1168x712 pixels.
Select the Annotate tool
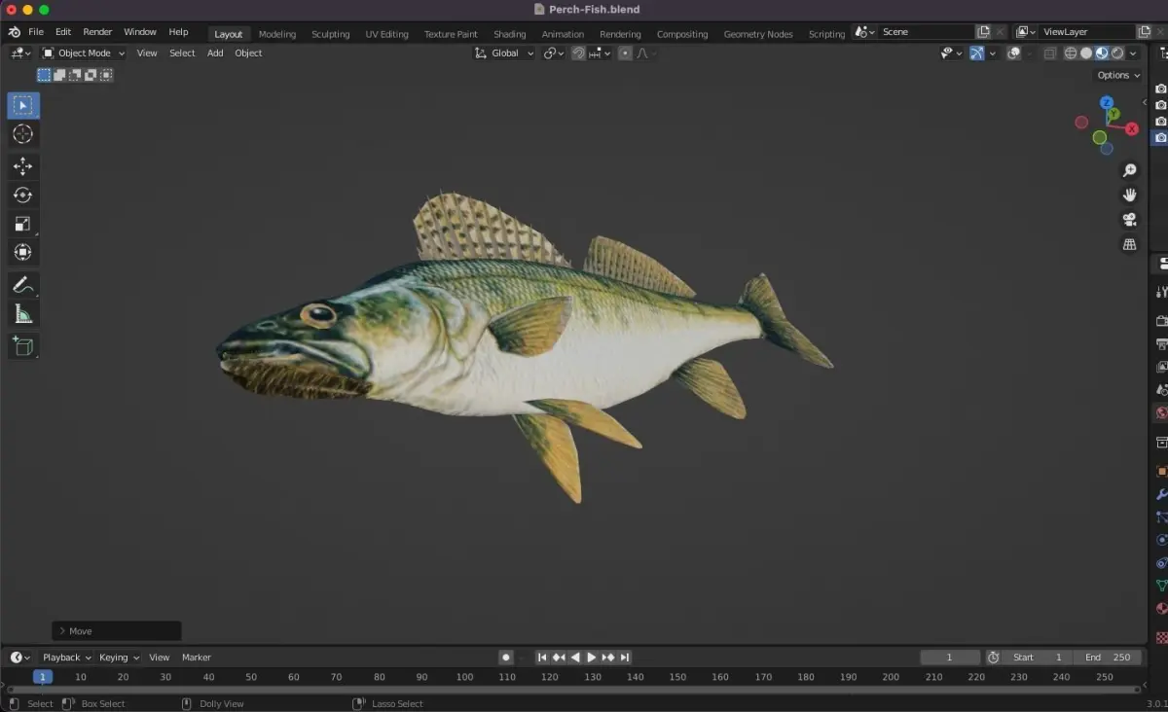pyautogui.click(x=23, y=285)
